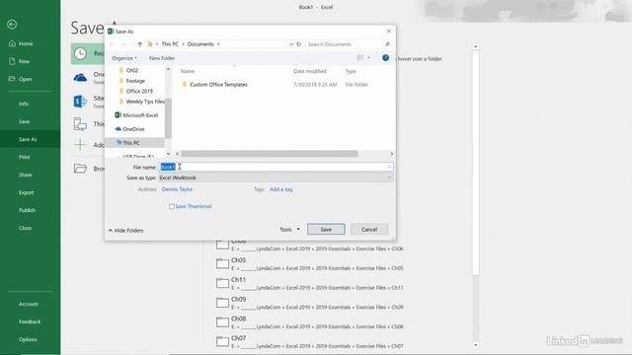Click the This PC breadcrumb in address bar
Viewport: 632px width, 355px height.
(x=170, y=44)
